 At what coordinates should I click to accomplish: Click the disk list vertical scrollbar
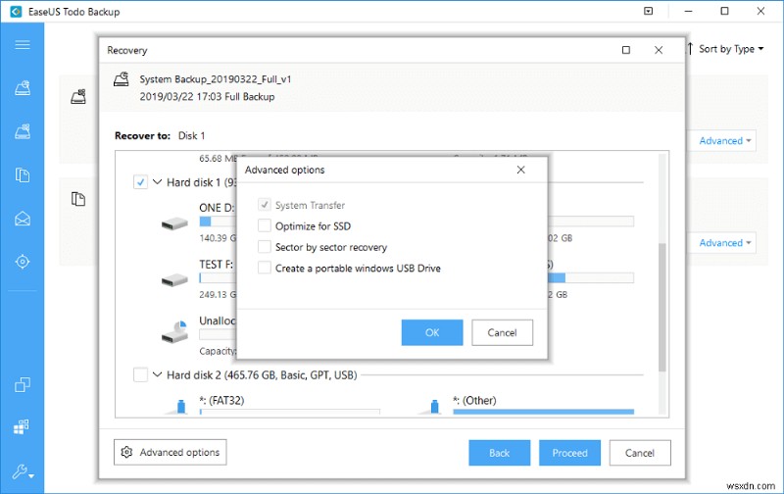click(x=662, y=308)
